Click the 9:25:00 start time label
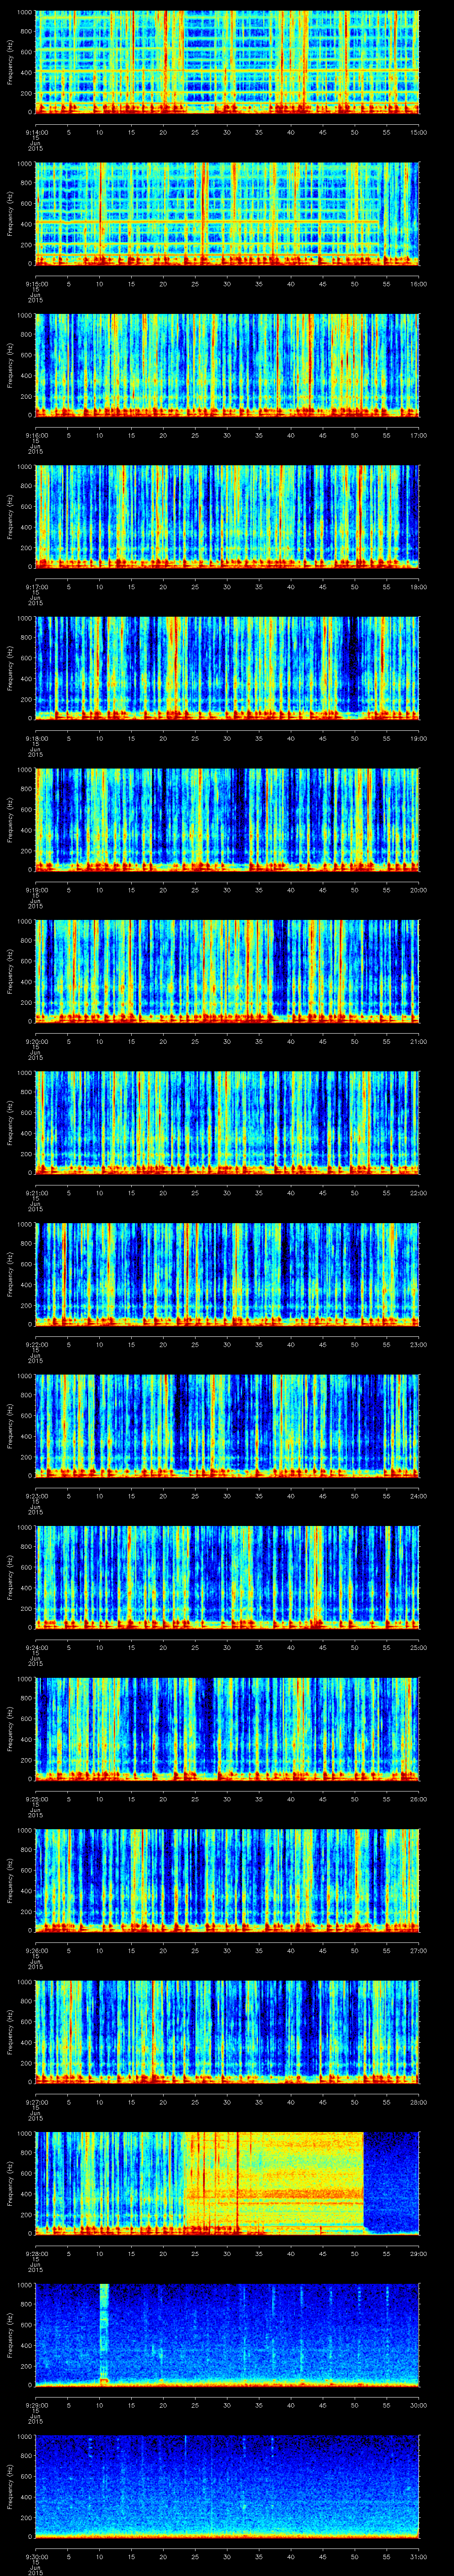This screenshot has width=454, height=2576. pos(37,1799)
